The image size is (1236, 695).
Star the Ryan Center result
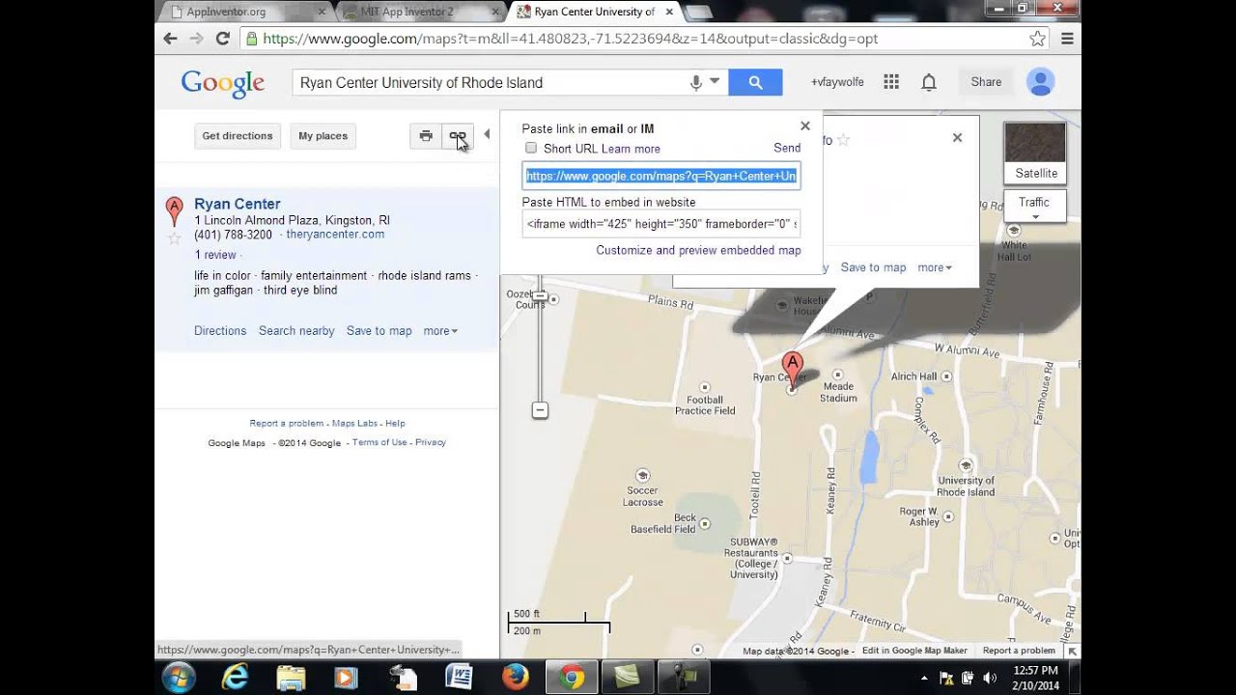pos(174,237)
